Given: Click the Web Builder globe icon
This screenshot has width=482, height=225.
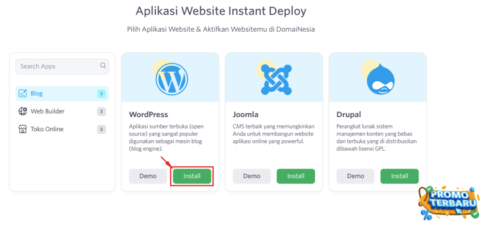Looking at the screenshot, I should [x=23, y=111].
